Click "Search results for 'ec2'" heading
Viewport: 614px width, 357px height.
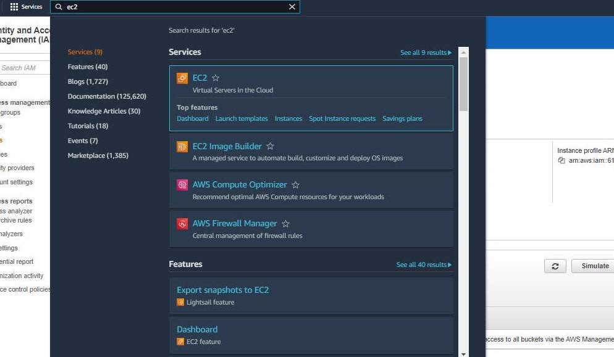(201, 30)
